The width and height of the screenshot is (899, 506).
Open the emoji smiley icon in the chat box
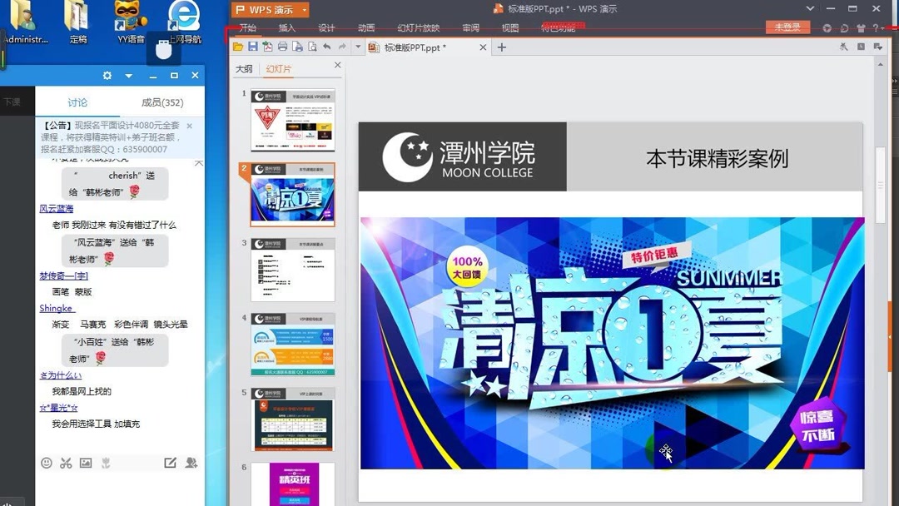tap(47, 463)
